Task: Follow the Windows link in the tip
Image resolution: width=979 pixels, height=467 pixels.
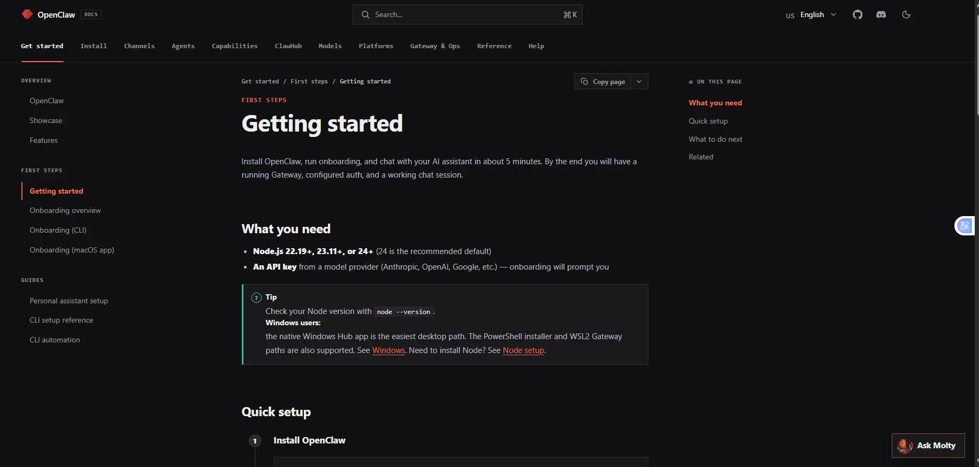Action: click(388, 350)
